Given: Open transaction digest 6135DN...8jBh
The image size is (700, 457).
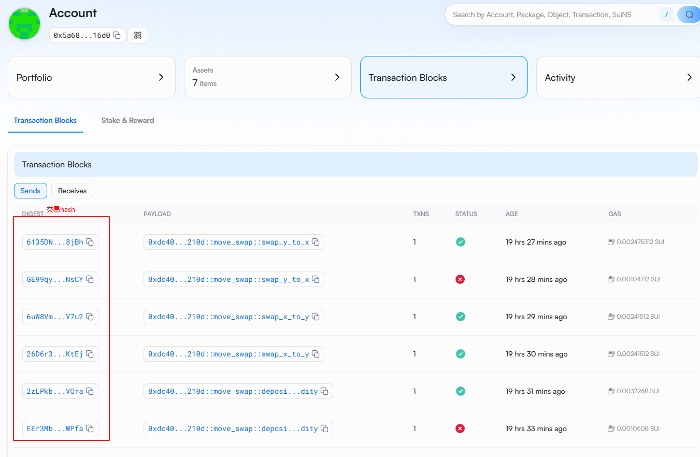Looking at the screenshot, I should click(x=55, y=242).
